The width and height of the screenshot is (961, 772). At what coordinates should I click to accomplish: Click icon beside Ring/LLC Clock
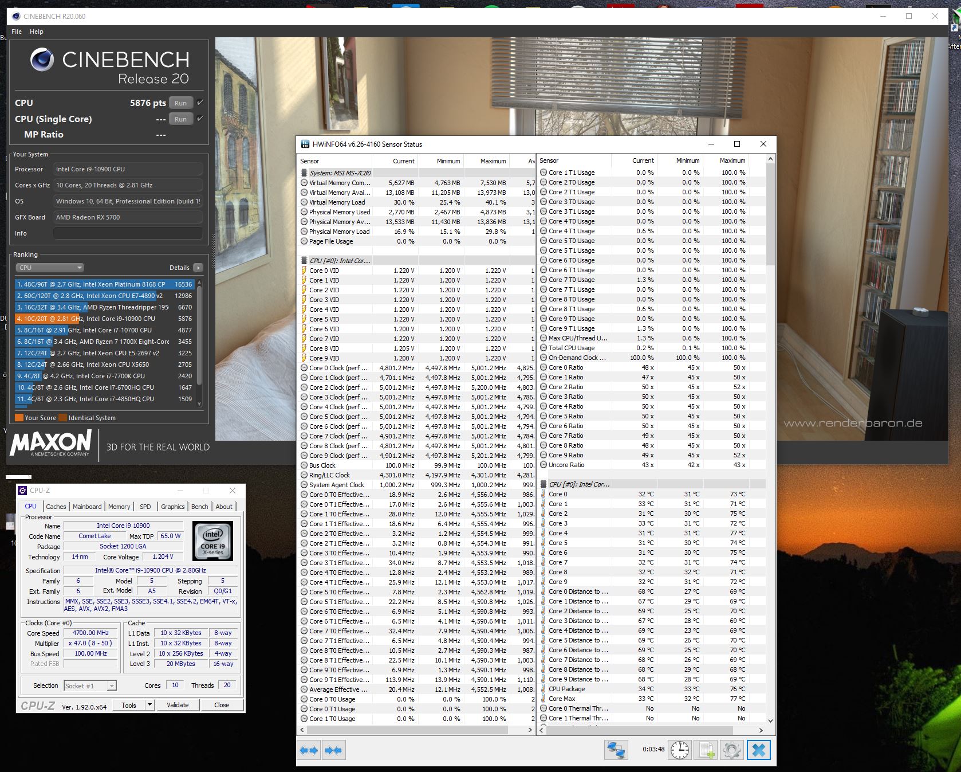coord(304,475)
